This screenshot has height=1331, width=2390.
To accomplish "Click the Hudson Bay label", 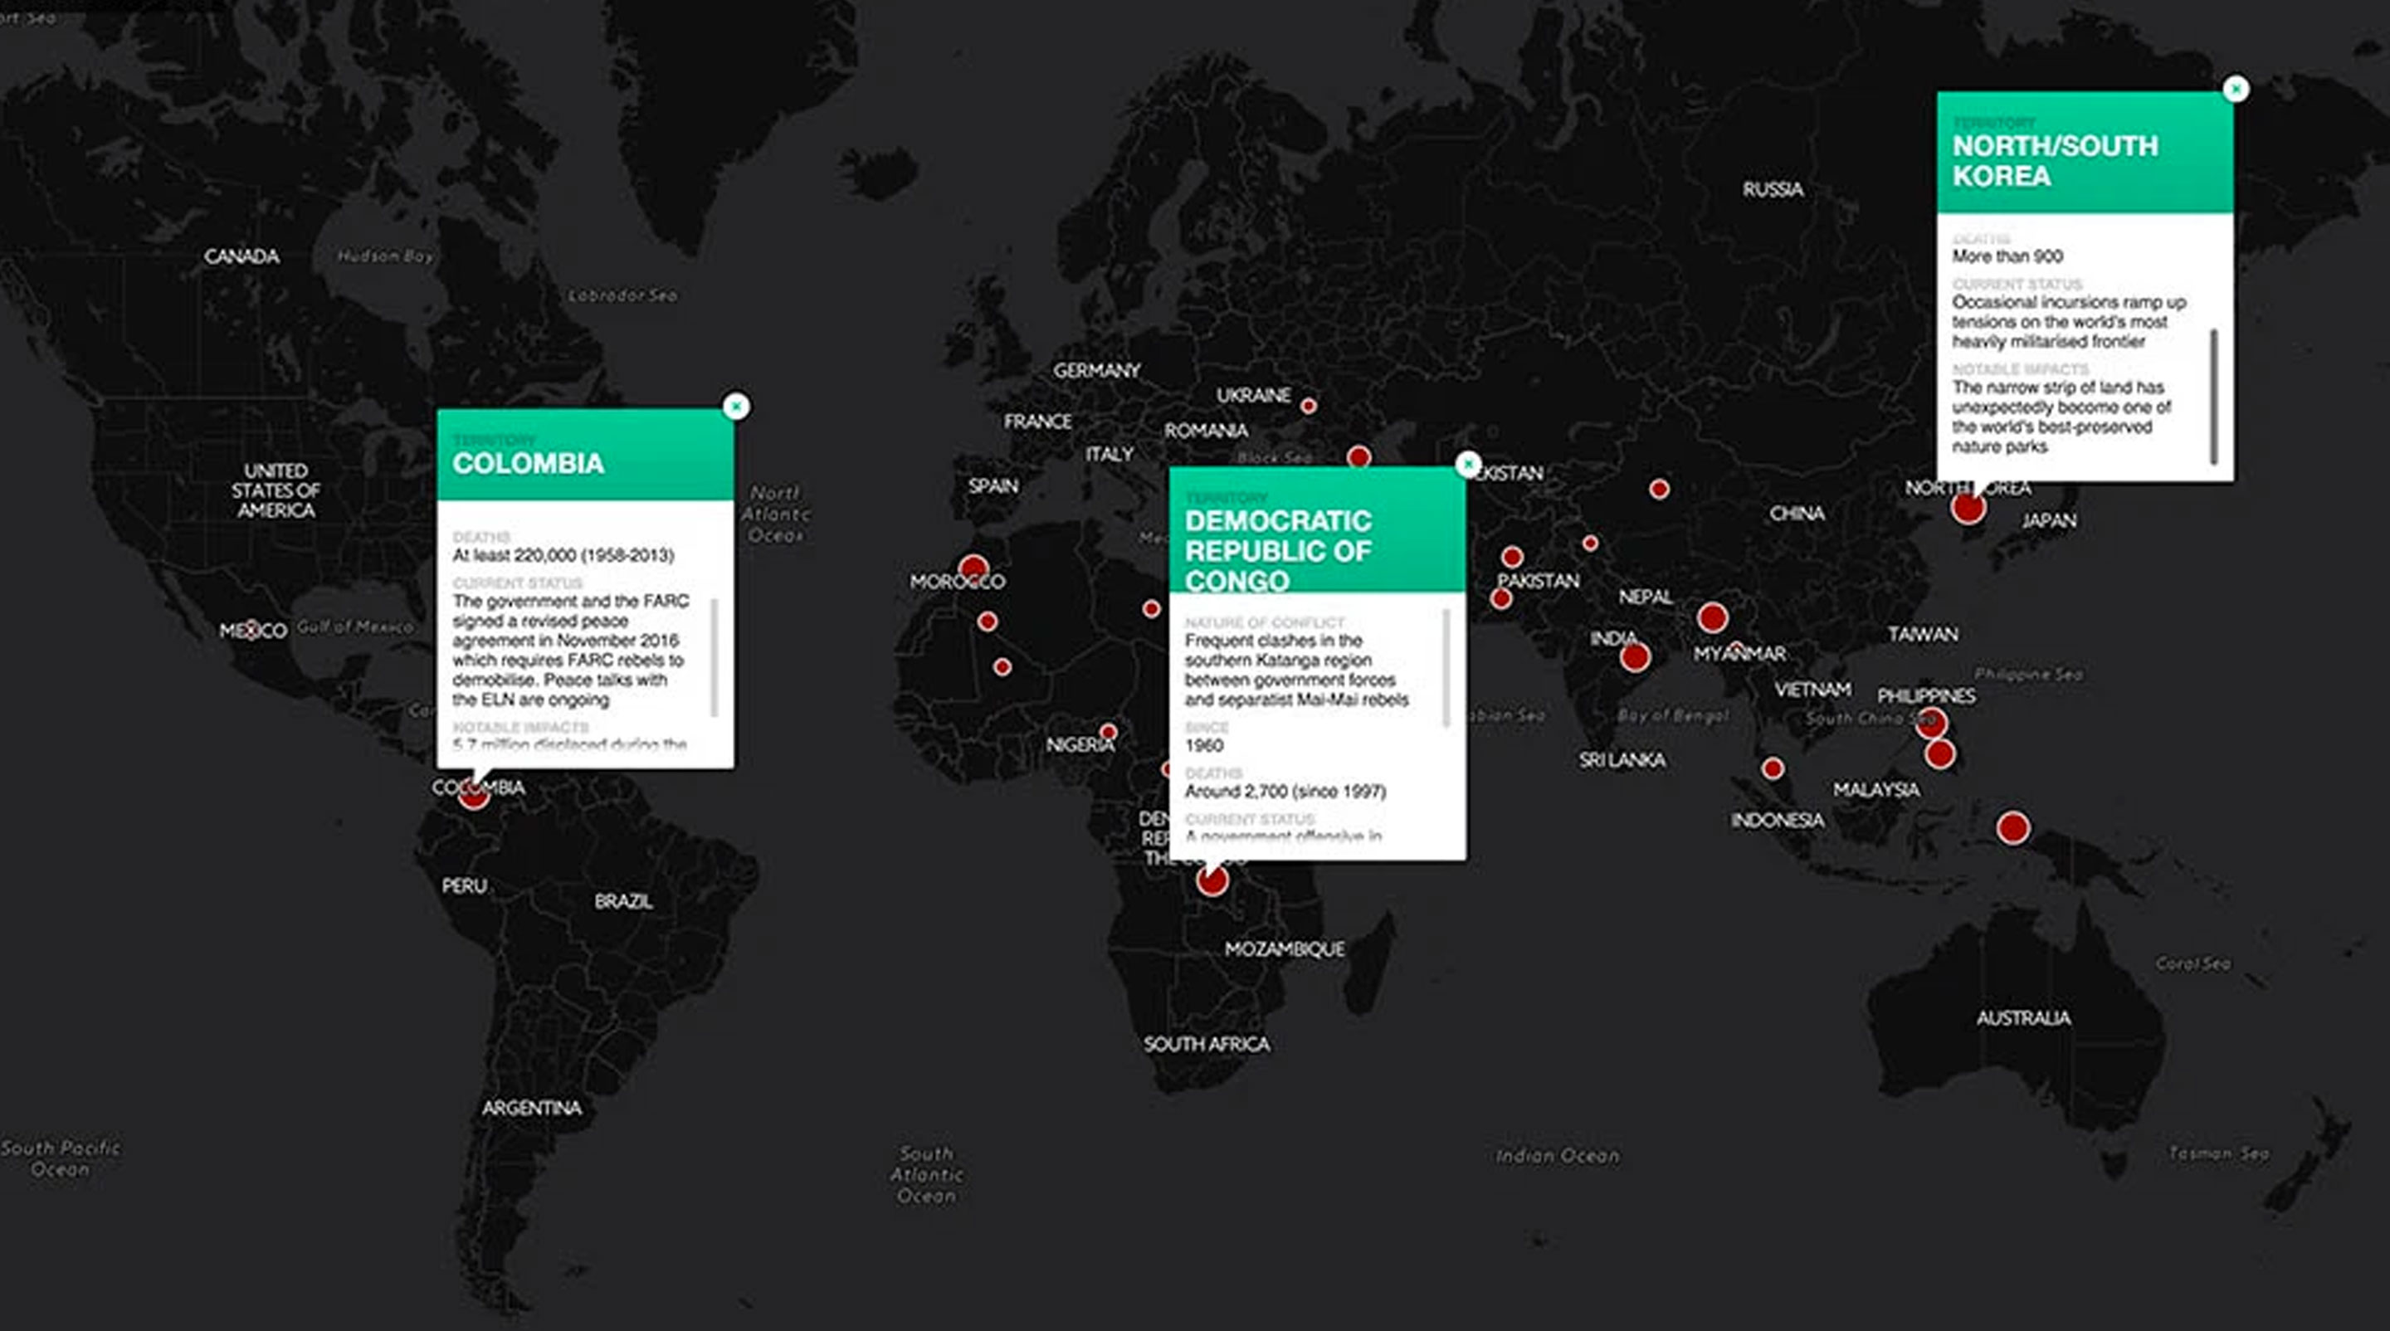I will click(385, 255).
